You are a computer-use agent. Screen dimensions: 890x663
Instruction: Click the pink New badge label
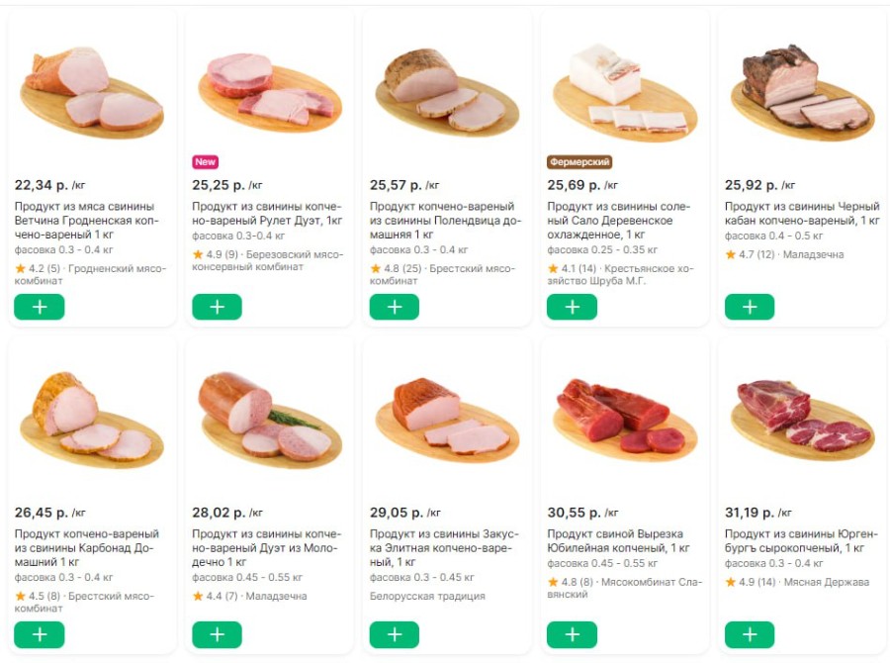[x=206, y=161]
